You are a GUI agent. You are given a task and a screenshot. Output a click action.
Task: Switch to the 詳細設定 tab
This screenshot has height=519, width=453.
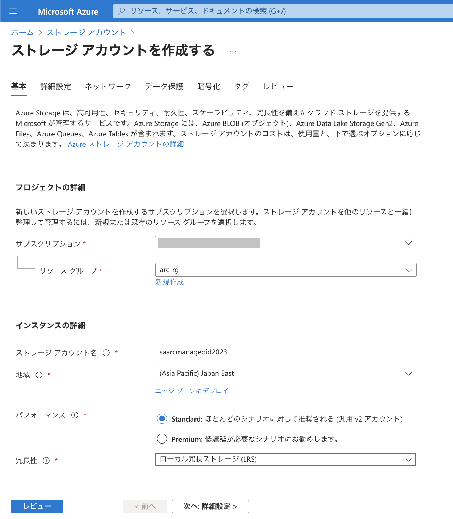coord(56,87)
